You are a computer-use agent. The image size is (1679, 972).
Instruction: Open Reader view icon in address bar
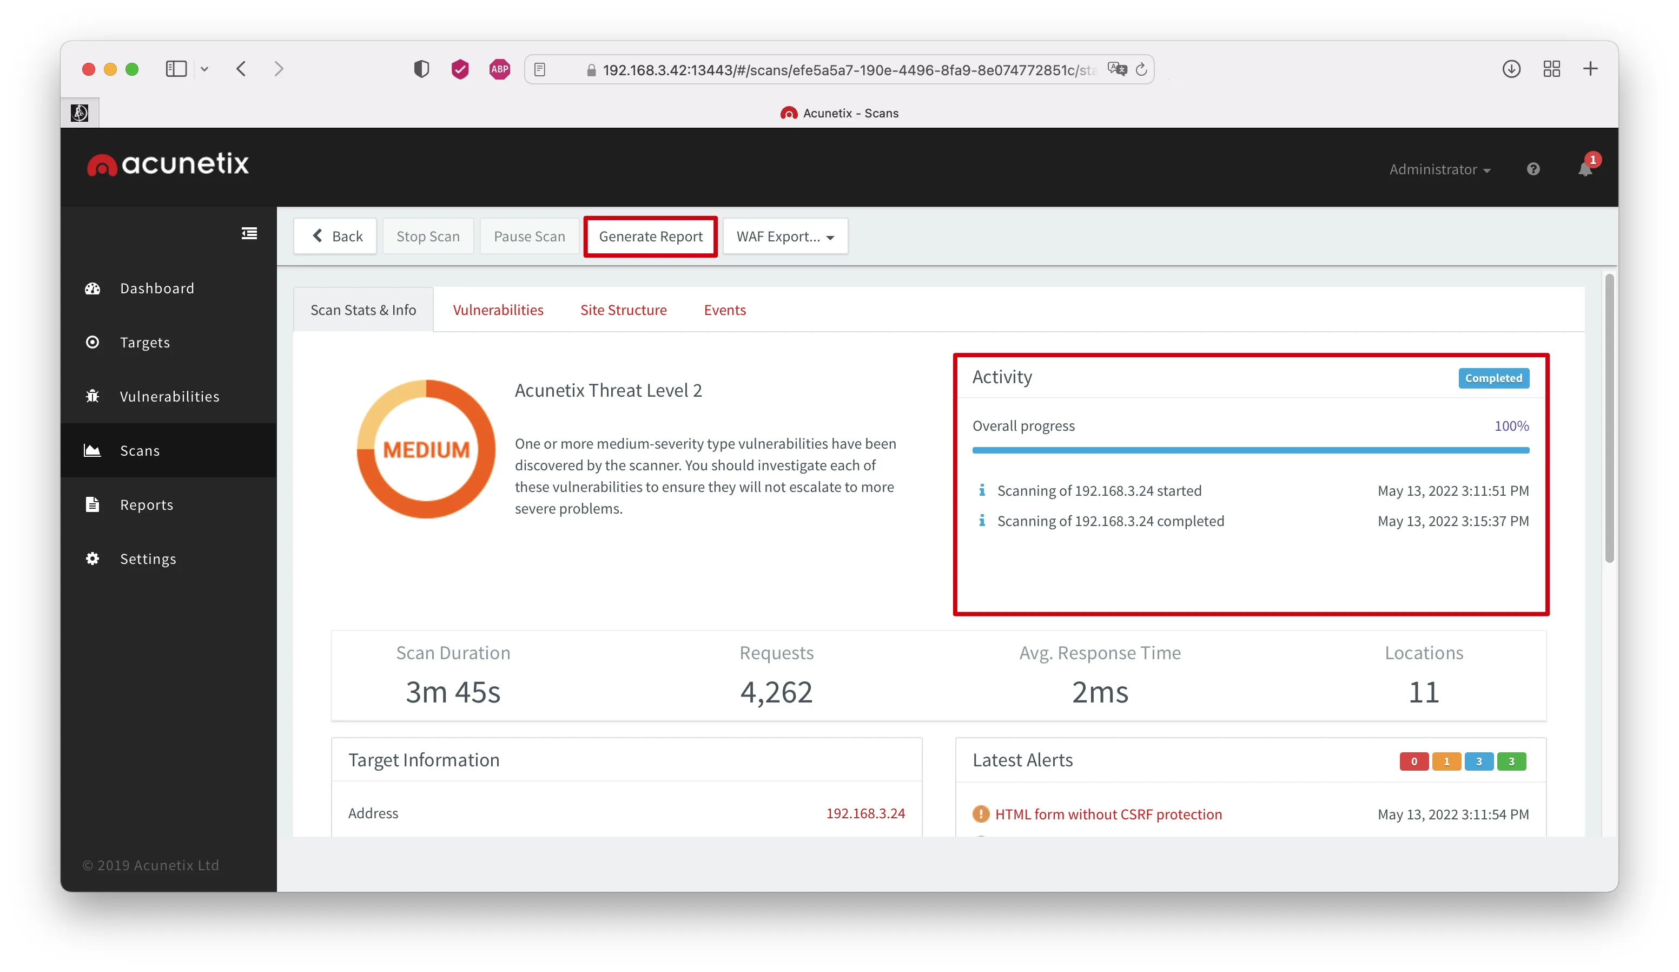[540, 69]
